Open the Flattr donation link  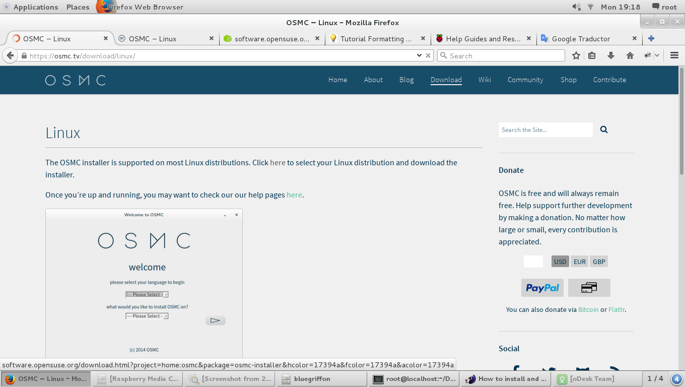(616, 309)
